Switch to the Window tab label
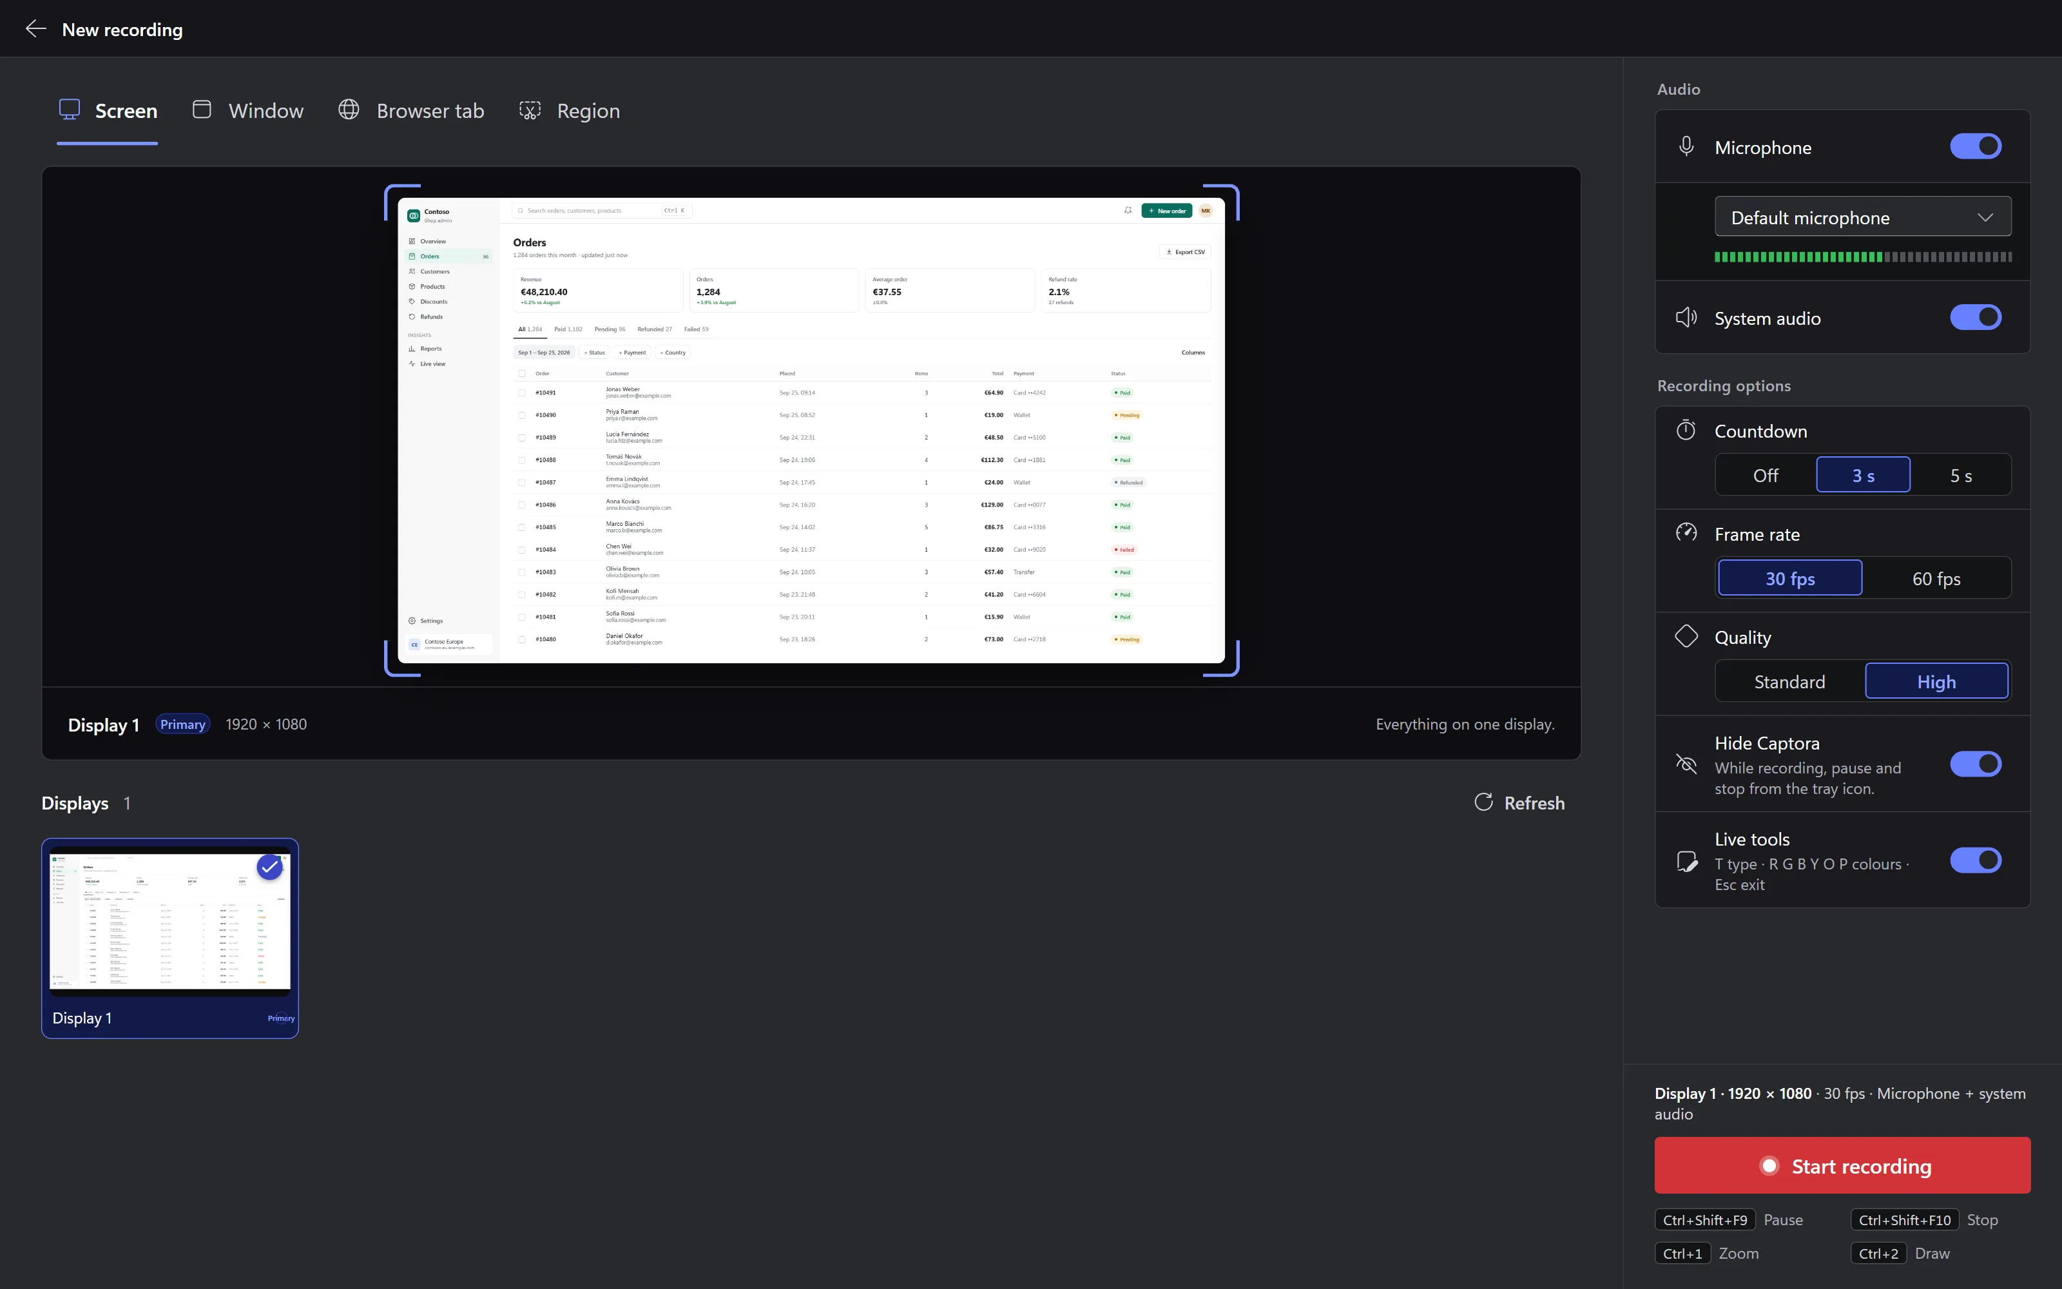This screenshot has height=1289, width=2062. [x=266, y=111]
